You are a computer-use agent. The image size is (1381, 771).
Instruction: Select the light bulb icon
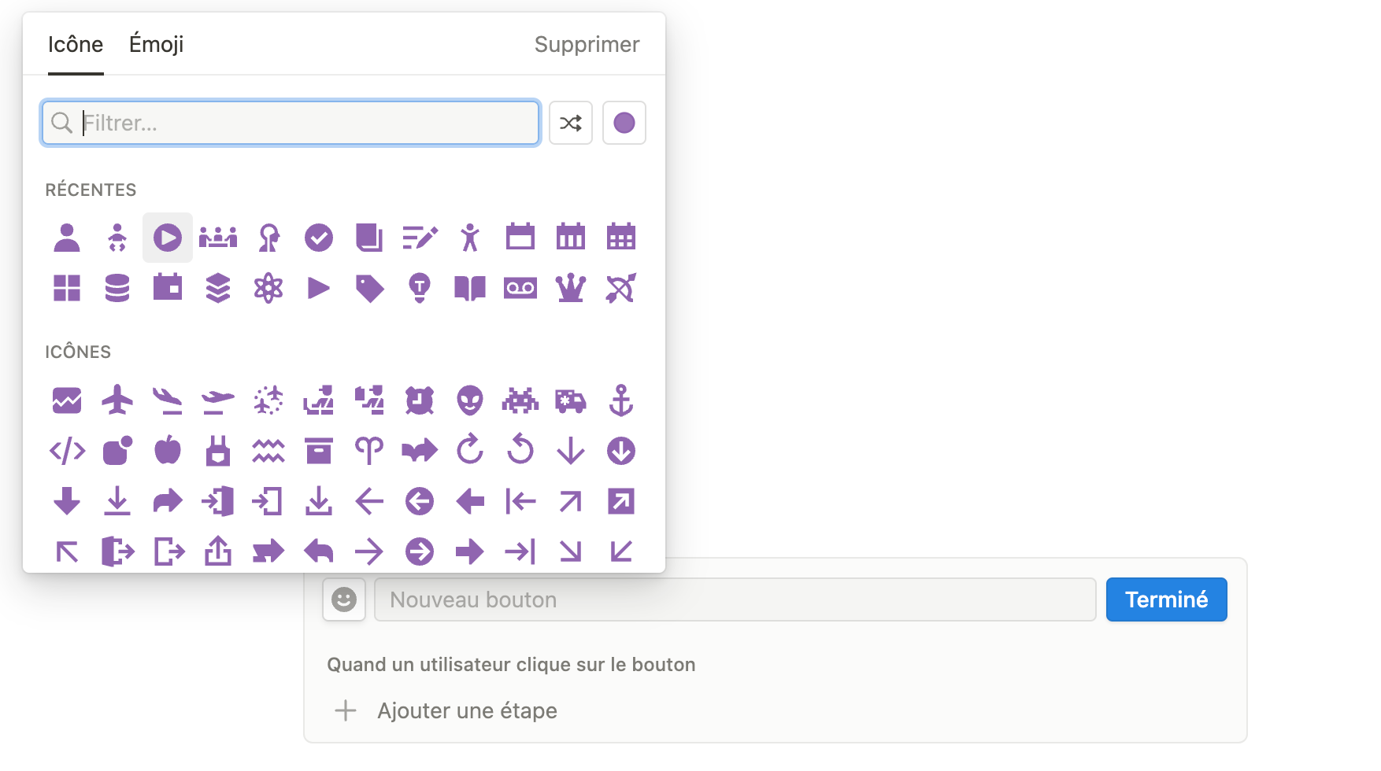(420, 288)
